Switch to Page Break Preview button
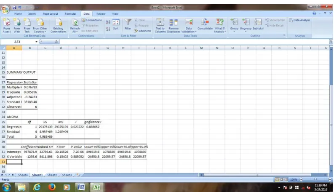Image resolution: width=334 pixels, height=192 pixels. [286, 180]
